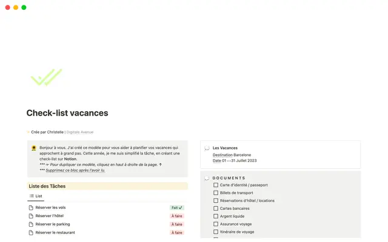Click the icon beside Les Vacances
The height and width of the screenshot is (242, 388).
tap(207, 148)
